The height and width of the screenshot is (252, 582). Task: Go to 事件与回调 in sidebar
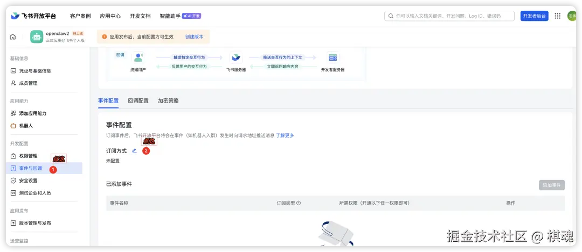(x=30, y=168)
